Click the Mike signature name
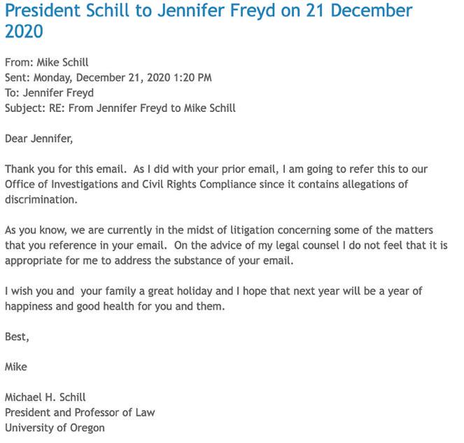The height and width of the screenshot is (443, 464). [x=16, y=367]
